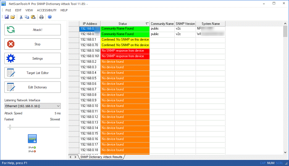Click the Print toolbar icon
This screenshot has height=166, width=289.
coord(41,17)
